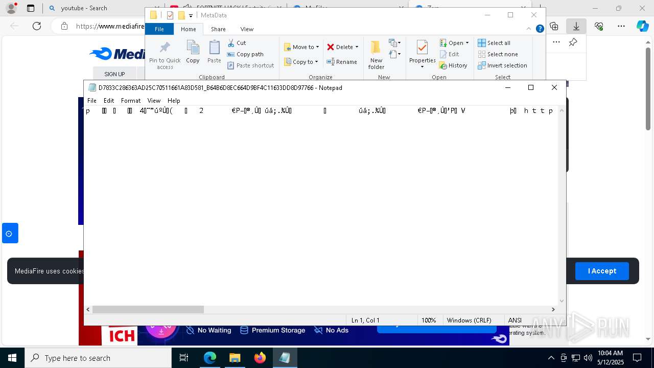654x368 pixels.
Task: Click Pin to Quick access in Explorer ribbon
Action: [165, 55]
